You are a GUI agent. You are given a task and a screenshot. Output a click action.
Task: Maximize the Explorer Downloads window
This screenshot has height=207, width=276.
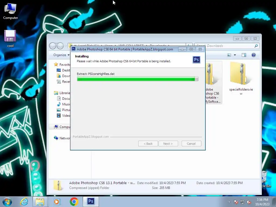246,38
